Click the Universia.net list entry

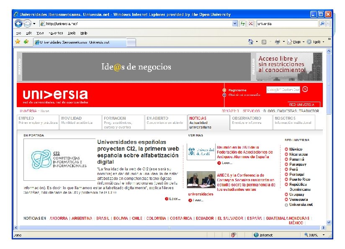pyautogui.click(x=301, y=205)
